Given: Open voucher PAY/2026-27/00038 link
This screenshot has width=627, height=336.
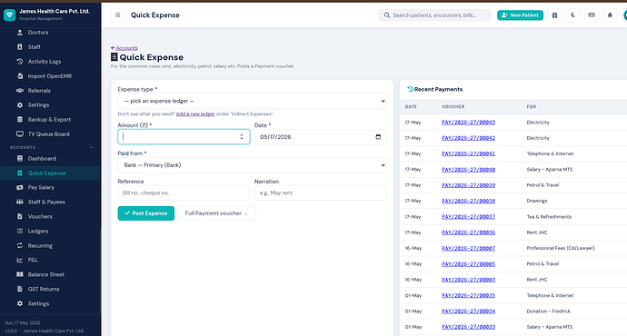Looking at the screenshot, I should tap(468, 201).
